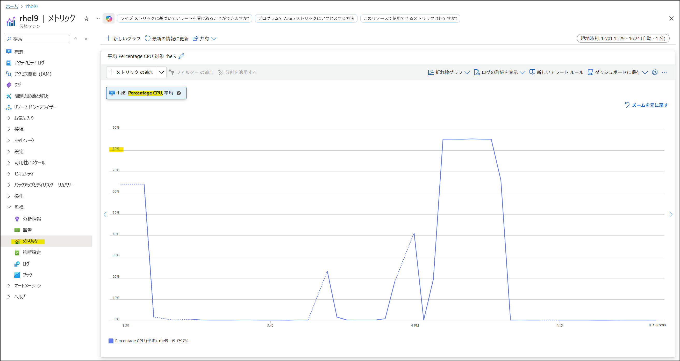Expand the お気に入り section
This screenshot has width=680, height=361.
(x=9, y=118)
